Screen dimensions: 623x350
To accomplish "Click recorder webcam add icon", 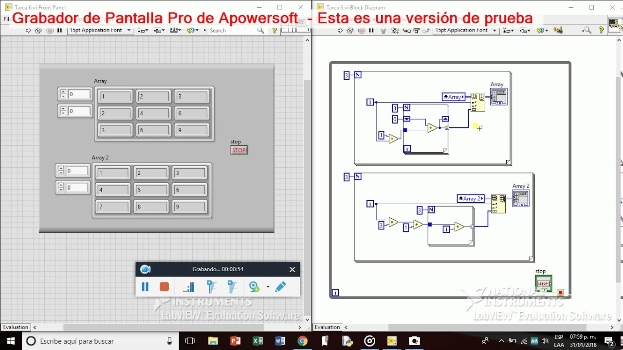I will point(255,287).
